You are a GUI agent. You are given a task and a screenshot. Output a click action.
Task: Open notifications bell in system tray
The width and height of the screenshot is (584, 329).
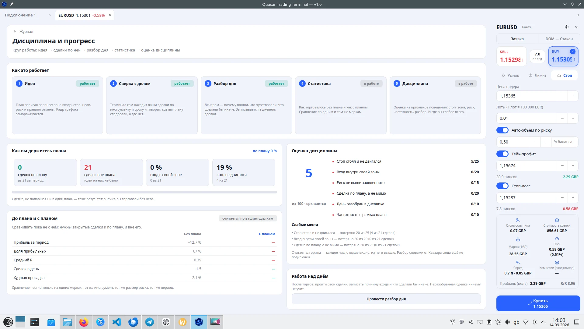452,322
